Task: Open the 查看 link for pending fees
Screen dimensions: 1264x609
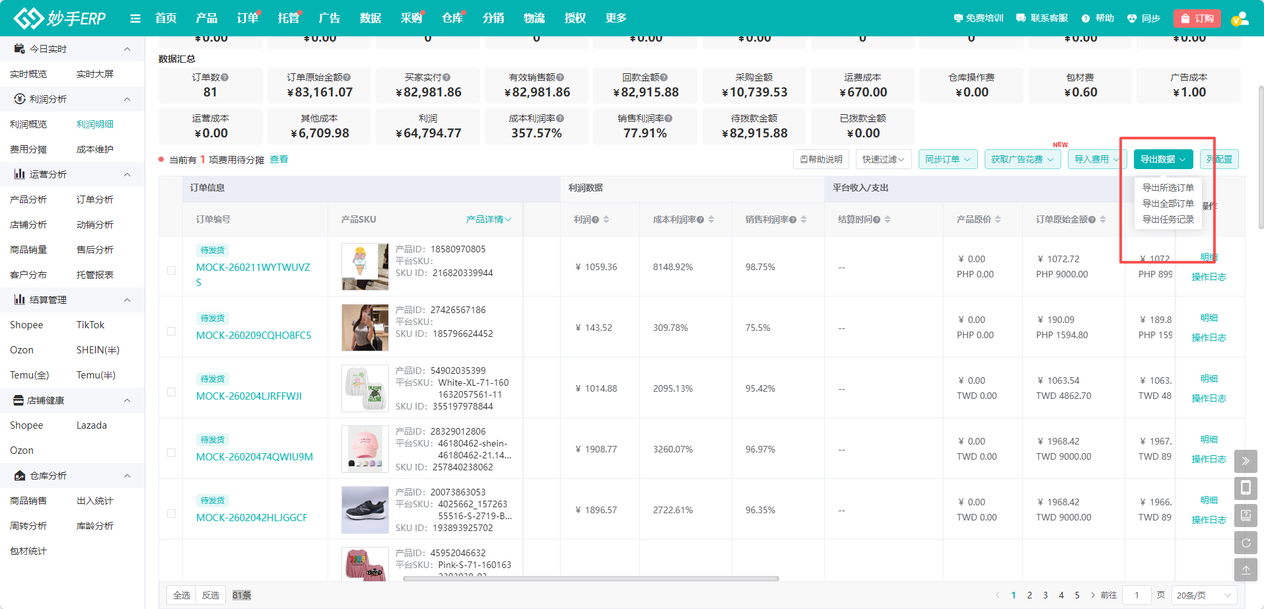Action: tap(279, 159)
